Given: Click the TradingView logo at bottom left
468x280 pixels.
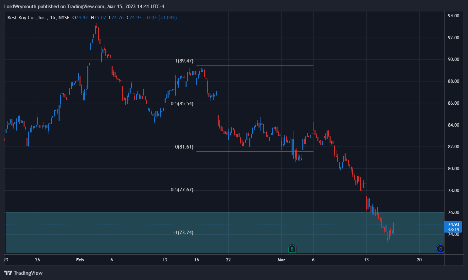Looking at the screenshot, I should 23,273.
